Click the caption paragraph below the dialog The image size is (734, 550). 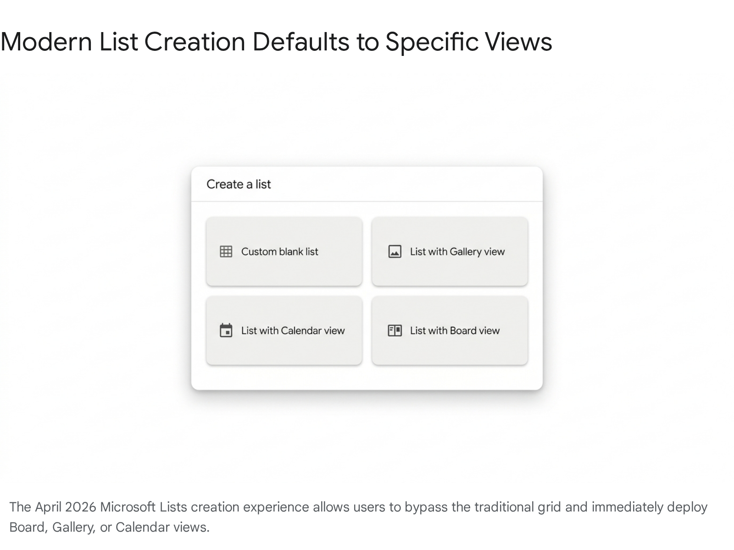tap(358, 507)
